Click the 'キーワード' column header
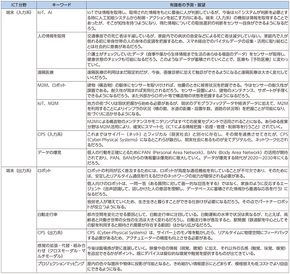Screen dimensions: 290x274 click(61, 5)
